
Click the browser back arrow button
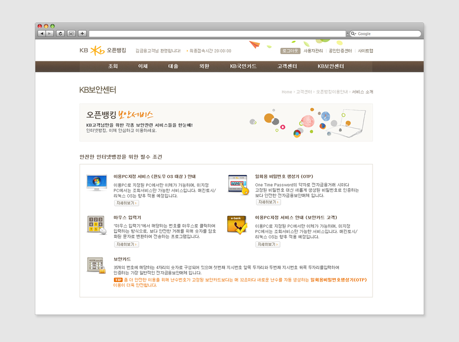tap(42, 33)
